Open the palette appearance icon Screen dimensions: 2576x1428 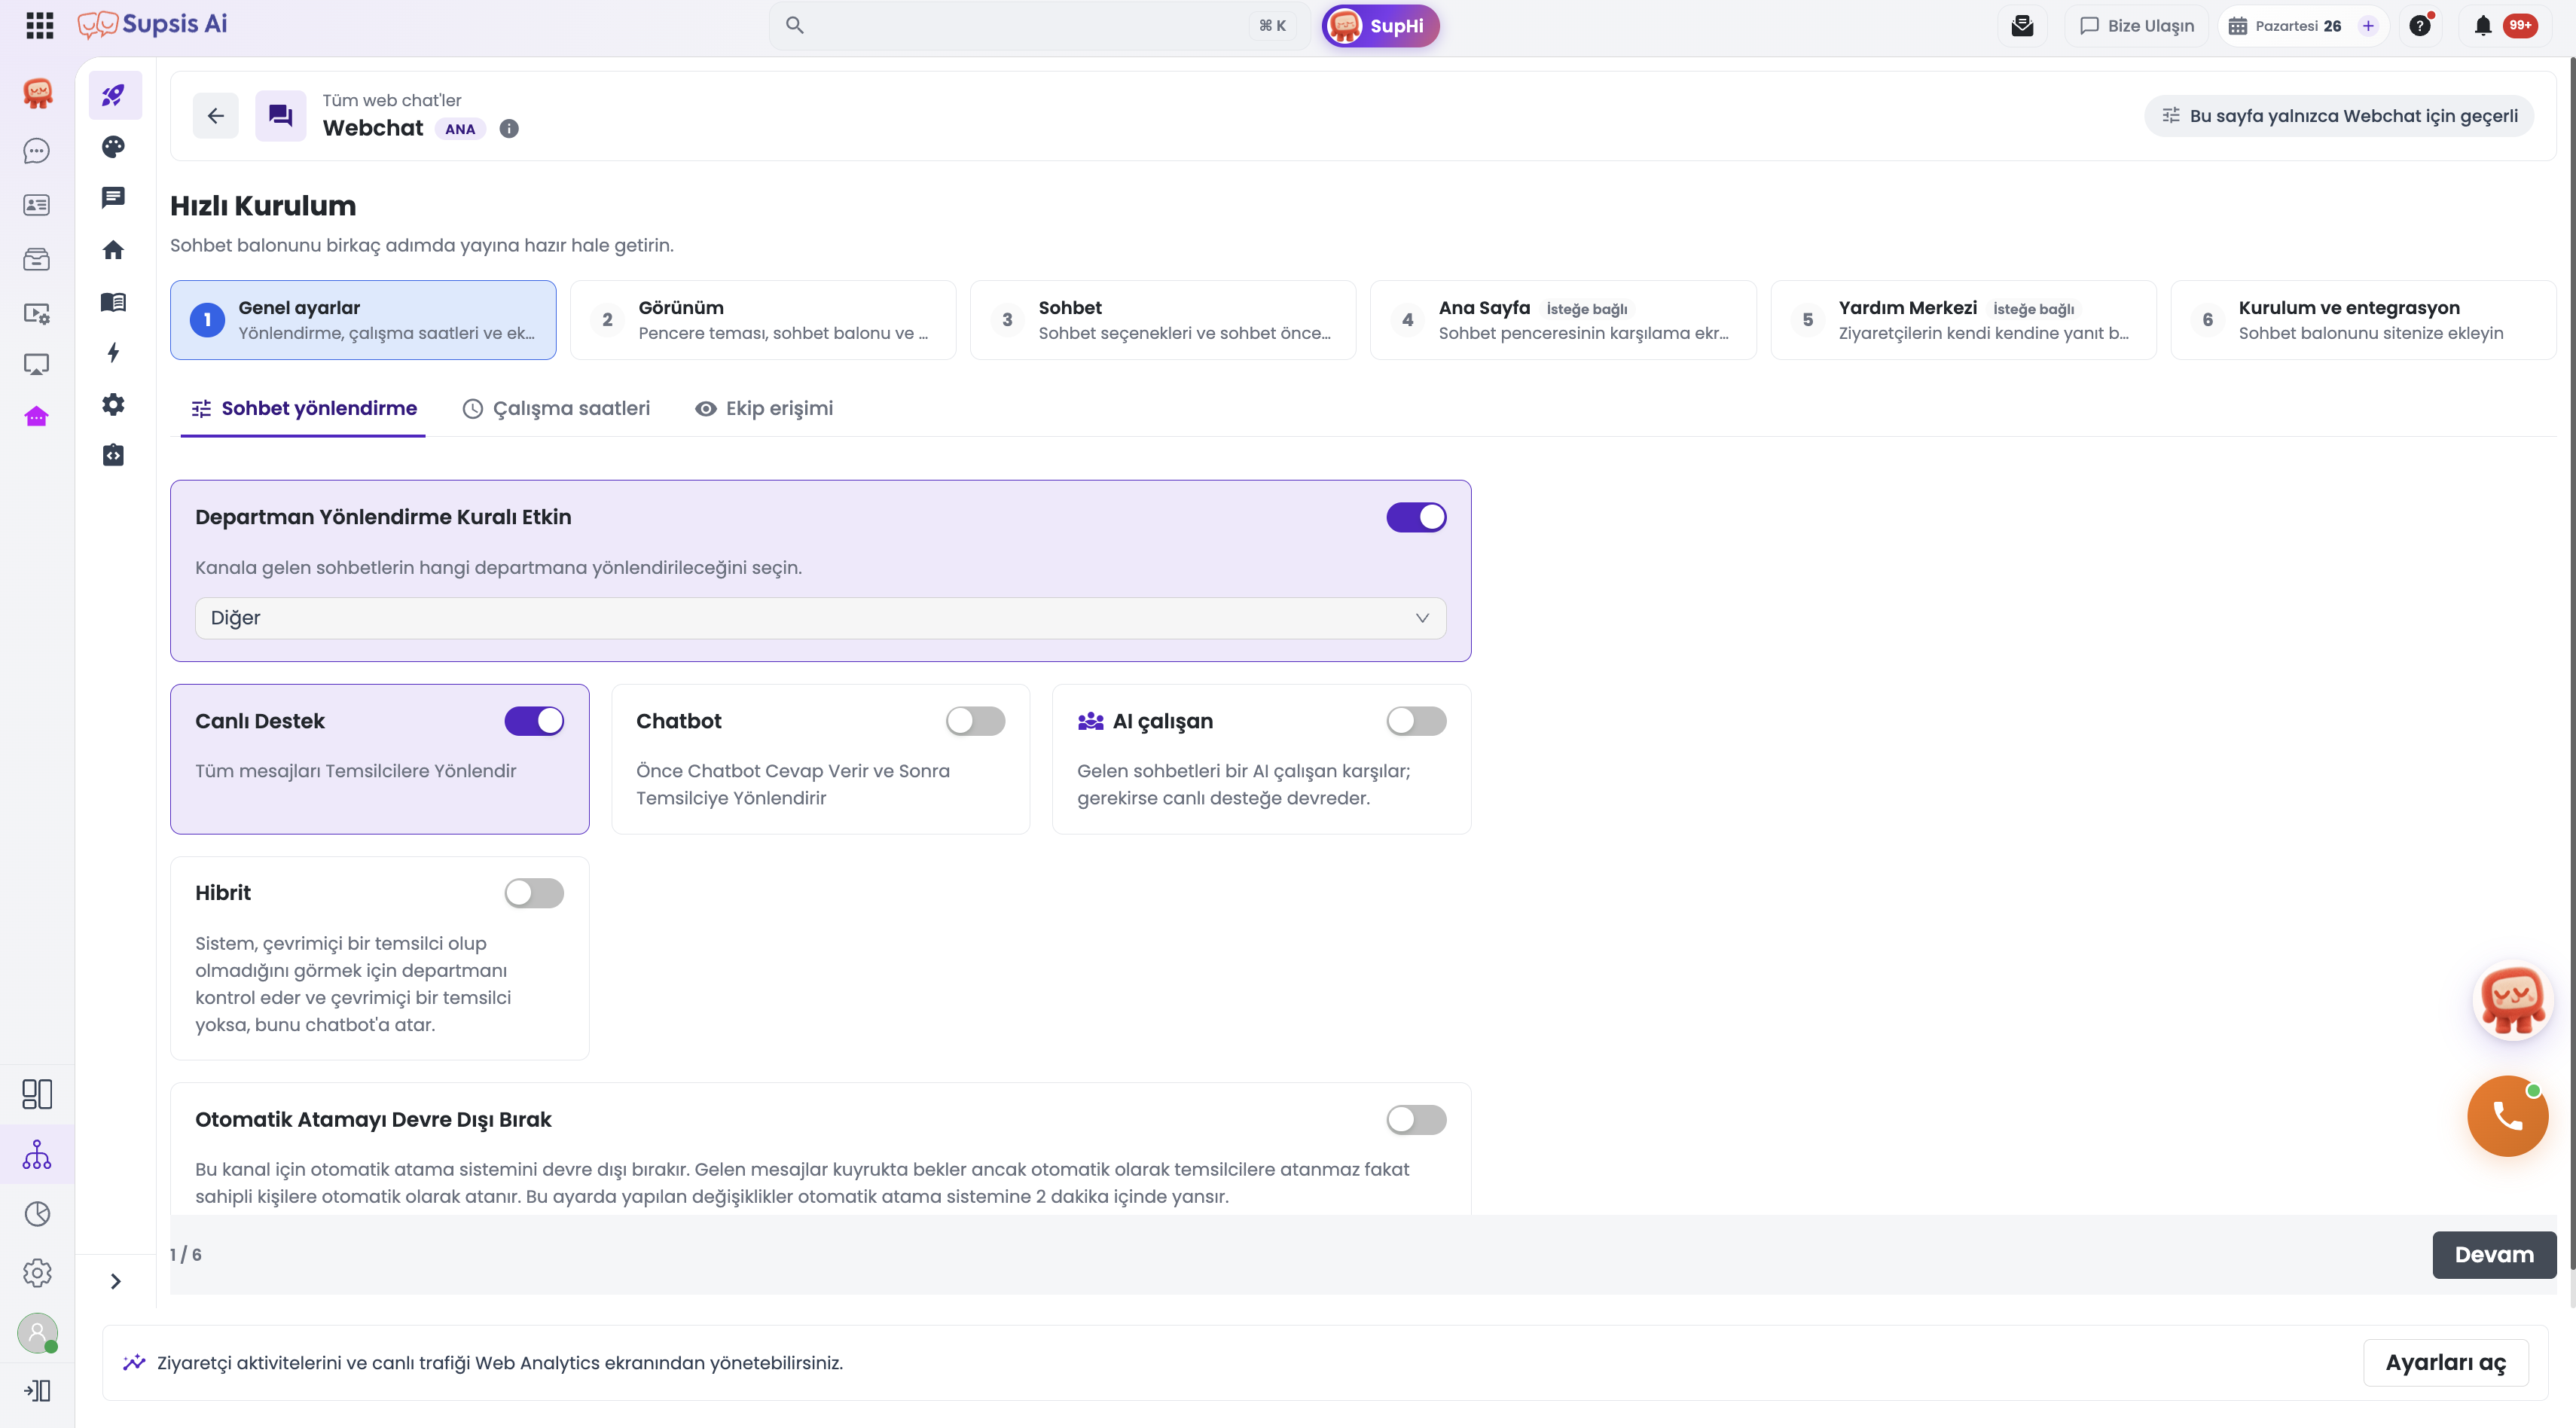click(x=114, y=147)
